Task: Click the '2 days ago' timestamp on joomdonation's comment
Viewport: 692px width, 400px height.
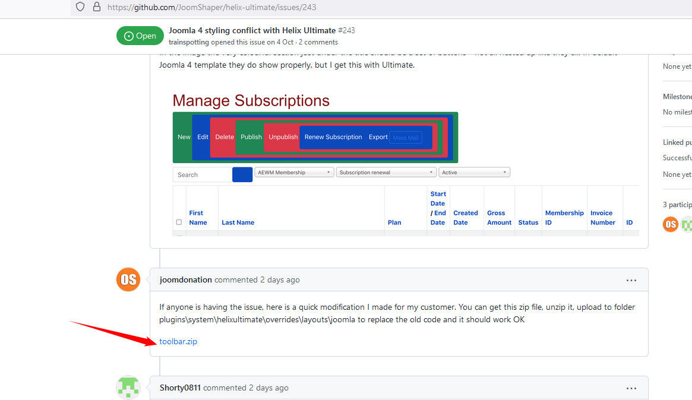Action: point(280,280)
